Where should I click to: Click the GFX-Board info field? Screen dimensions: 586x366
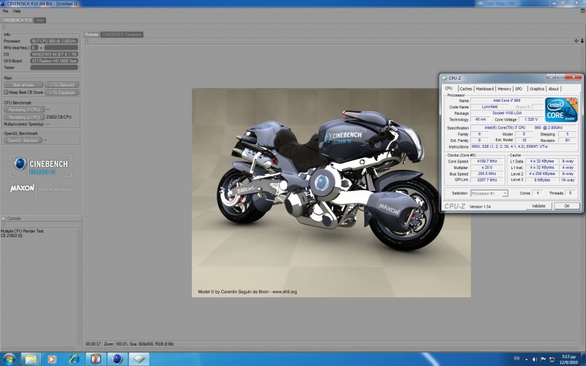coord(54,61)
